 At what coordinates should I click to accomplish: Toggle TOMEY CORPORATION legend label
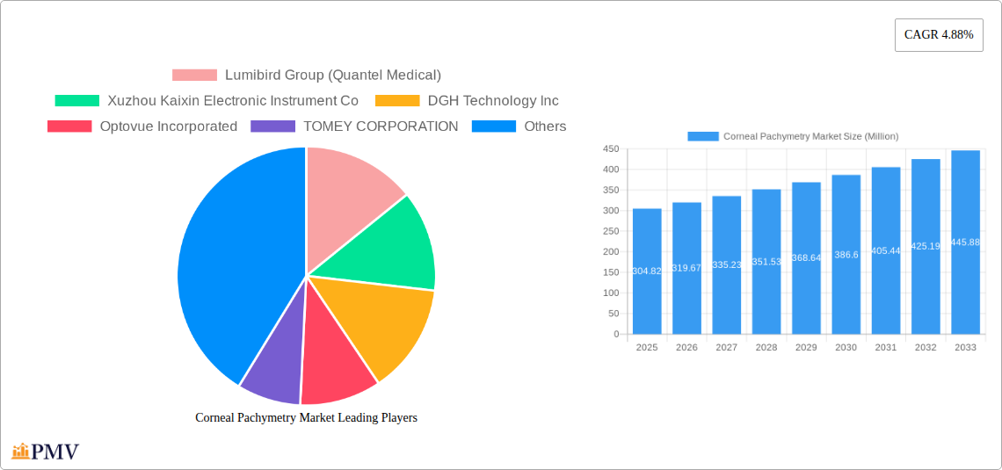(381, 127)
